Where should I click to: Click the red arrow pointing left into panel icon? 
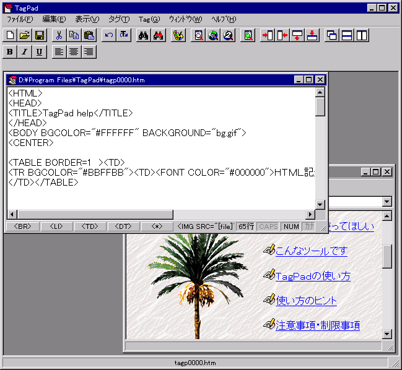coord(282,35)
